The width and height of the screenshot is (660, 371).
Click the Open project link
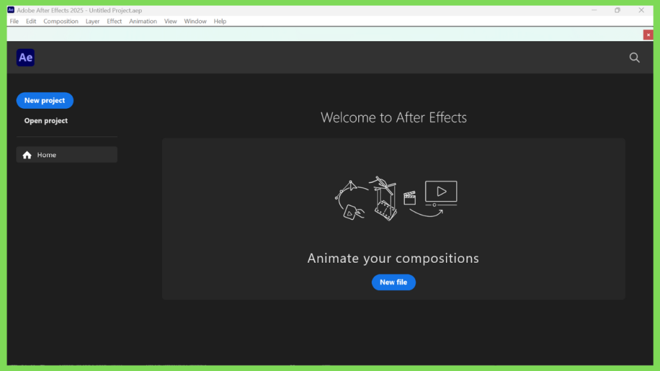(x=46, y=120)
